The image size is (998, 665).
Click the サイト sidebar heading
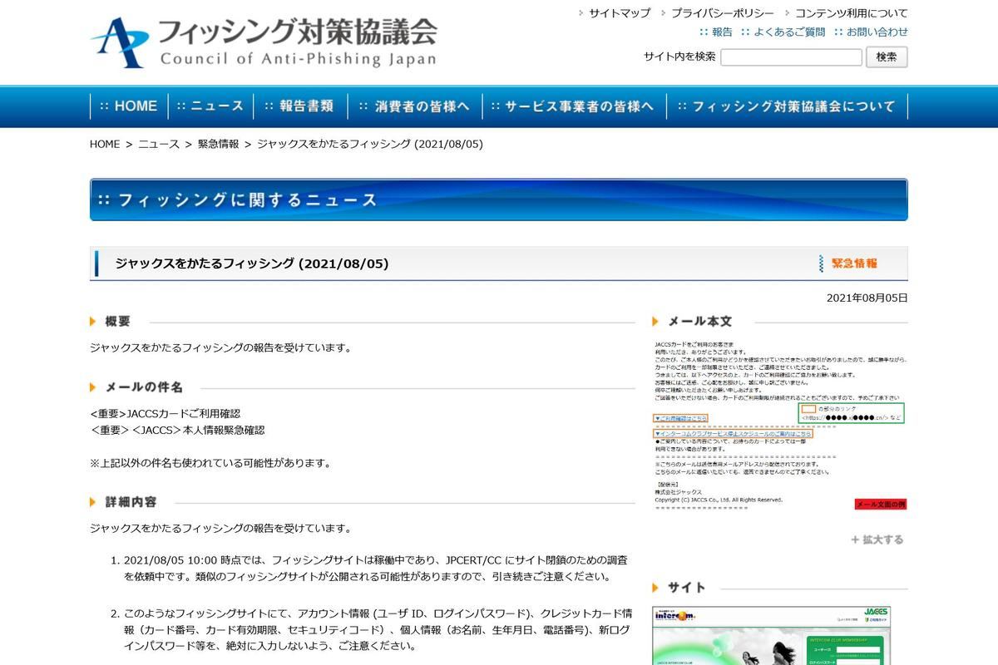686,587
